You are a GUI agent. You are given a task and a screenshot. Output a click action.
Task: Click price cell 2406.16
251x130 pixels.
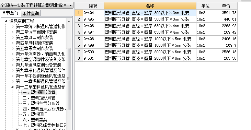226,39
